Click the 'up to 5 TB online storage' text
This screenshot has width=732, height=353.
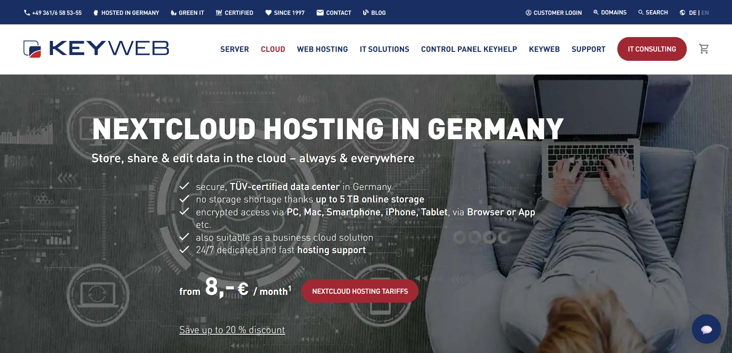point(370,199)
